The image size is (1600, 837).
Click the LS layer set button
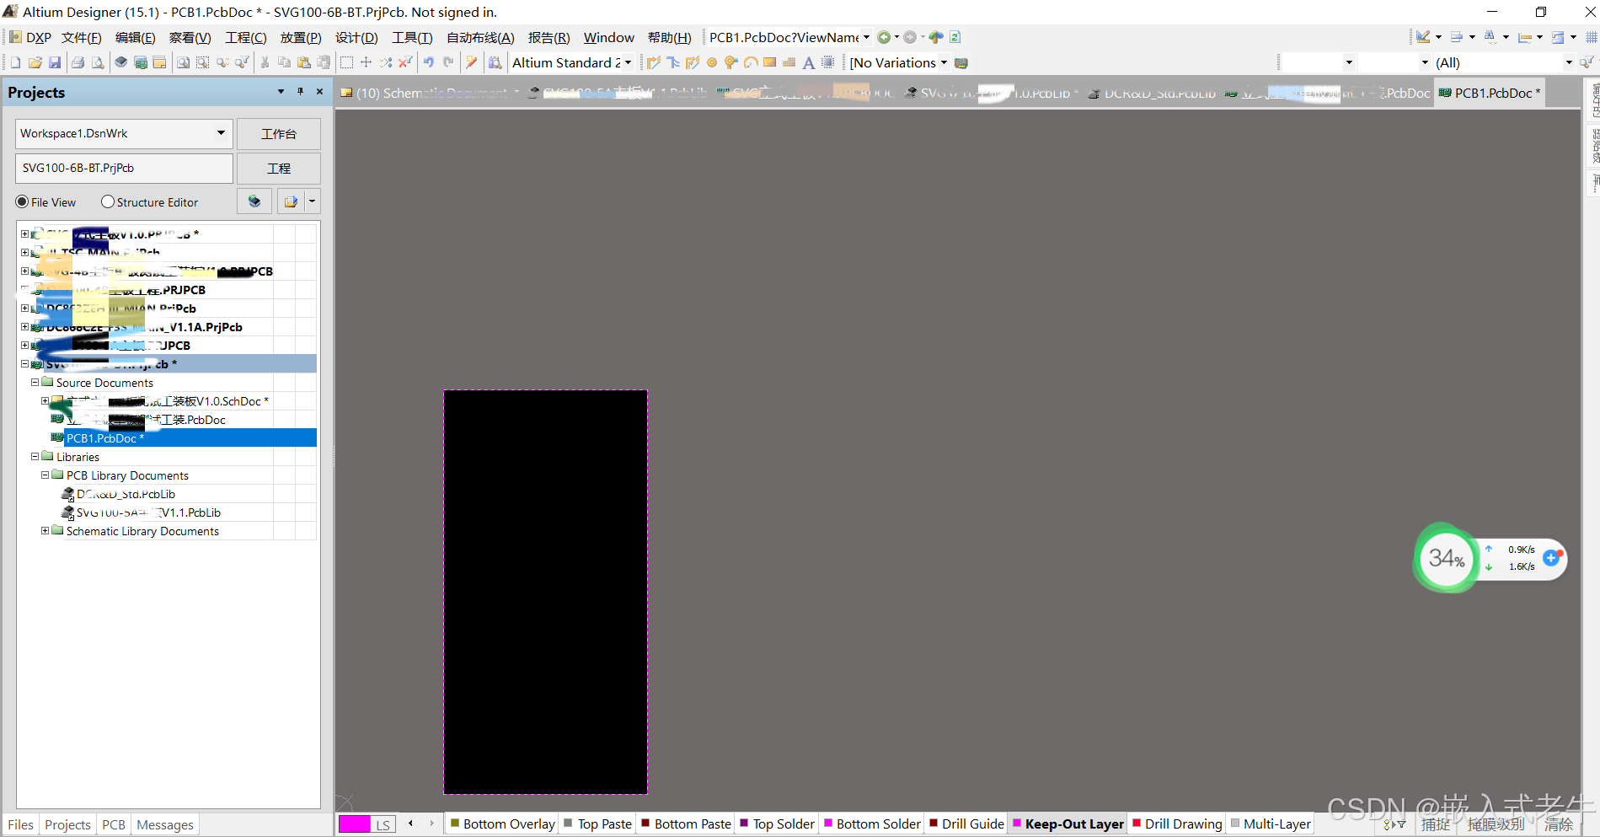click(383, 824)
